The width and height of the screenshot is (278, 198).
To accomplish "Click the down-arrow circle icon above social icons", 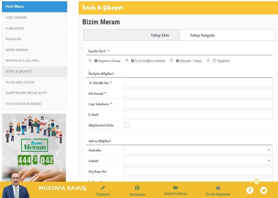I will pyautogui.click(x=257, y=182).
